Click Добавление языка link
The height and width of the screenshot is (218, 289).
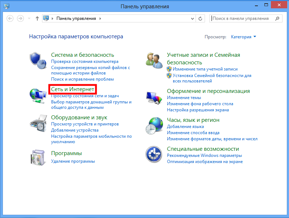point(185,127)
